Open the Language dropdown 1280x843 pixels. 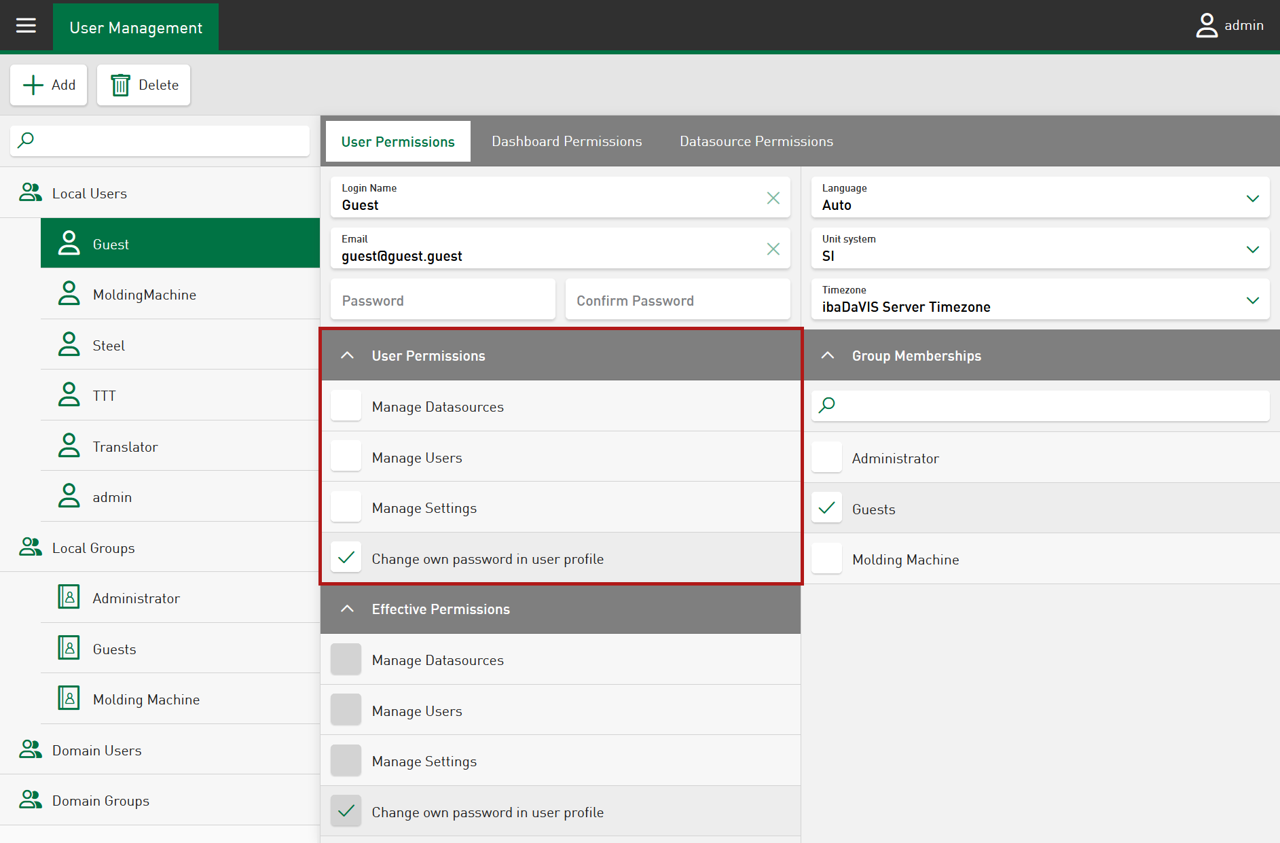(x=1252, y=198)
